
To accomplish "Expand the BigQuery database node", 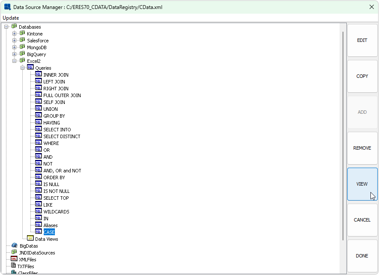I will click(15, 54).
